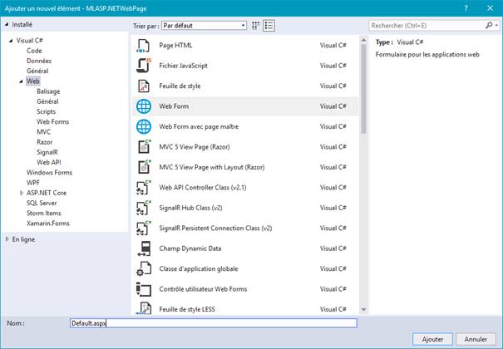
Task: Select the Scripts subcategory
Action: 47,111
